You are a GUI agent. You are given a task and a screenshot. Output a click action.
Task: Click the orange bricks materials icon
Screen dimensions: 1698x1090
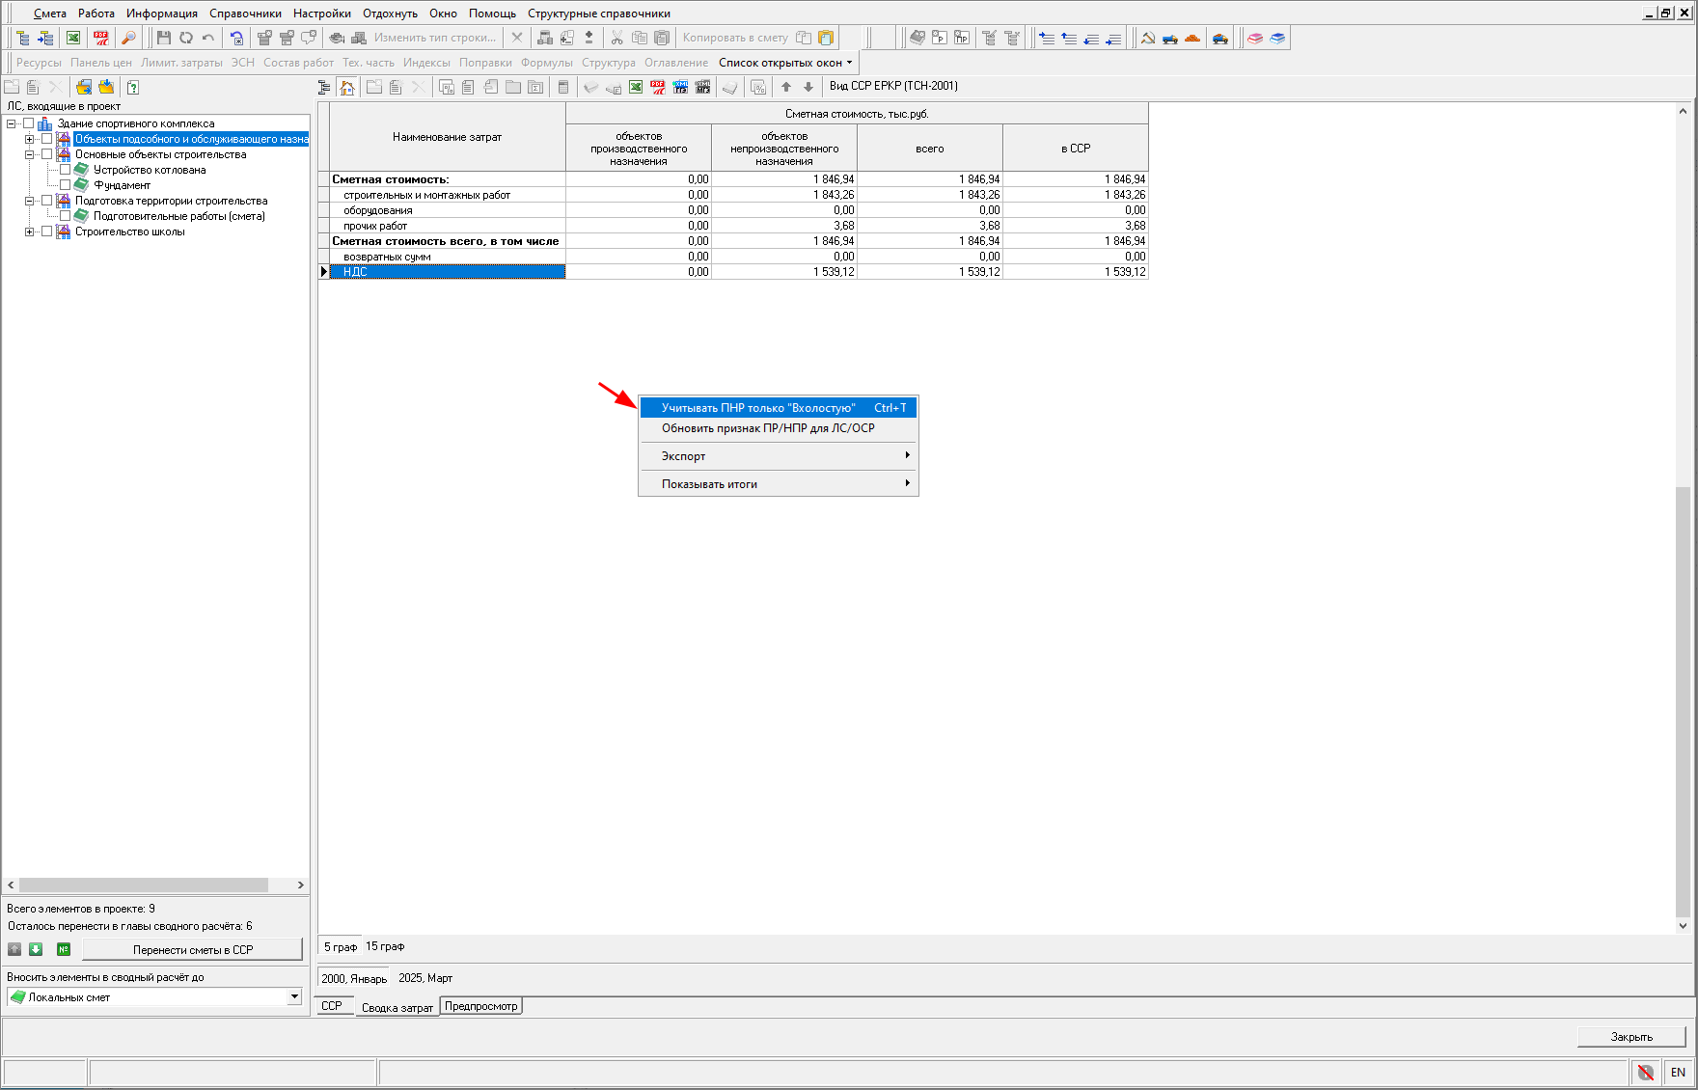point(1192,38)
